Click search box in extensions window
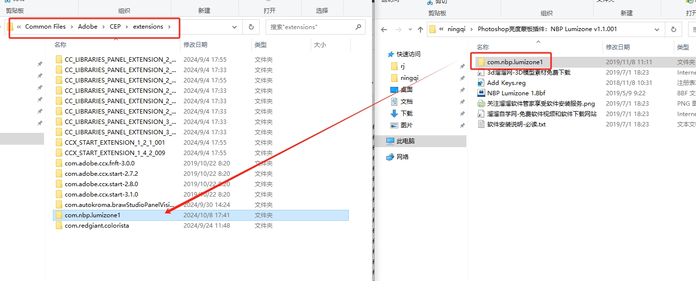This screenshot has height=281, width=696. 315,27
